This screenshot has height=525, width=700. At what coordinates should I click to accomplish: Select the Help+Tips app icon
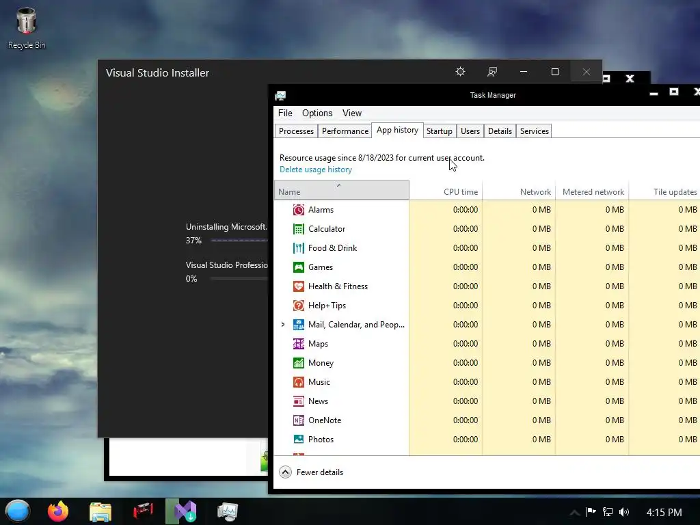point(298,306)
